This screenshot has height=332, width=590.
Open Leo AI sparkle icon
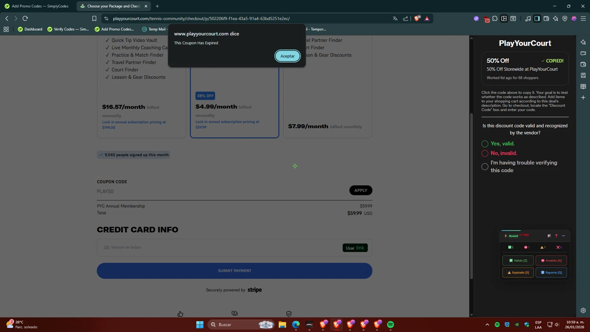(555, 18)
